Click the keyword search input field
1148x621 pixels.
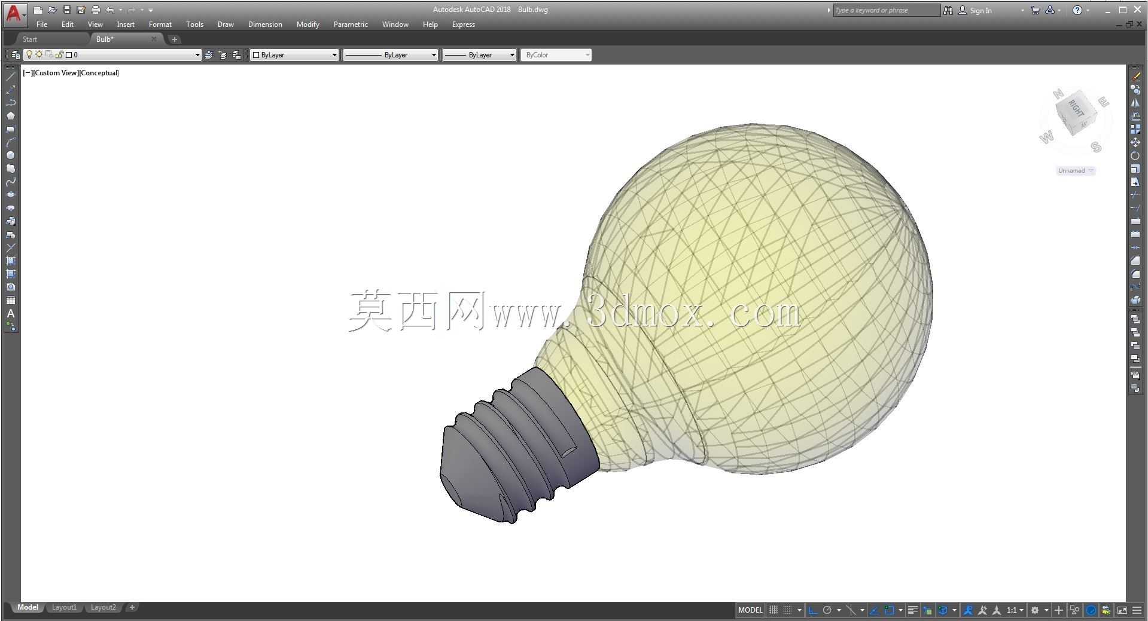point(887,10)
